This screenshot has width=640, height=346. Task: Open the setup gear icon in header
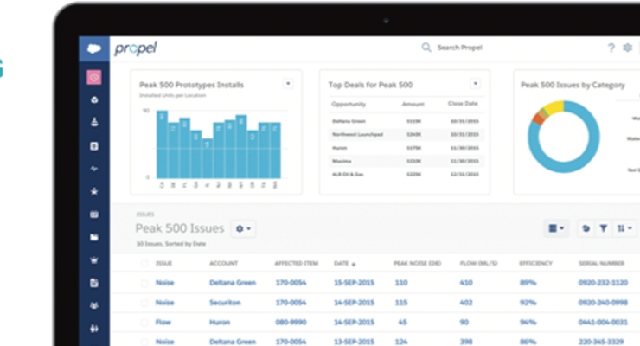627,48
